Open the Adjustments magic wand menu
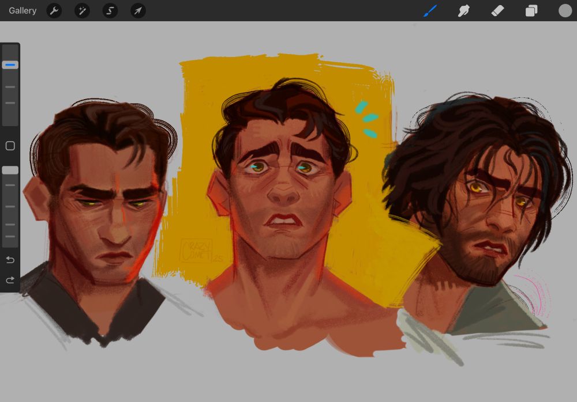 [x=82, y=11]
